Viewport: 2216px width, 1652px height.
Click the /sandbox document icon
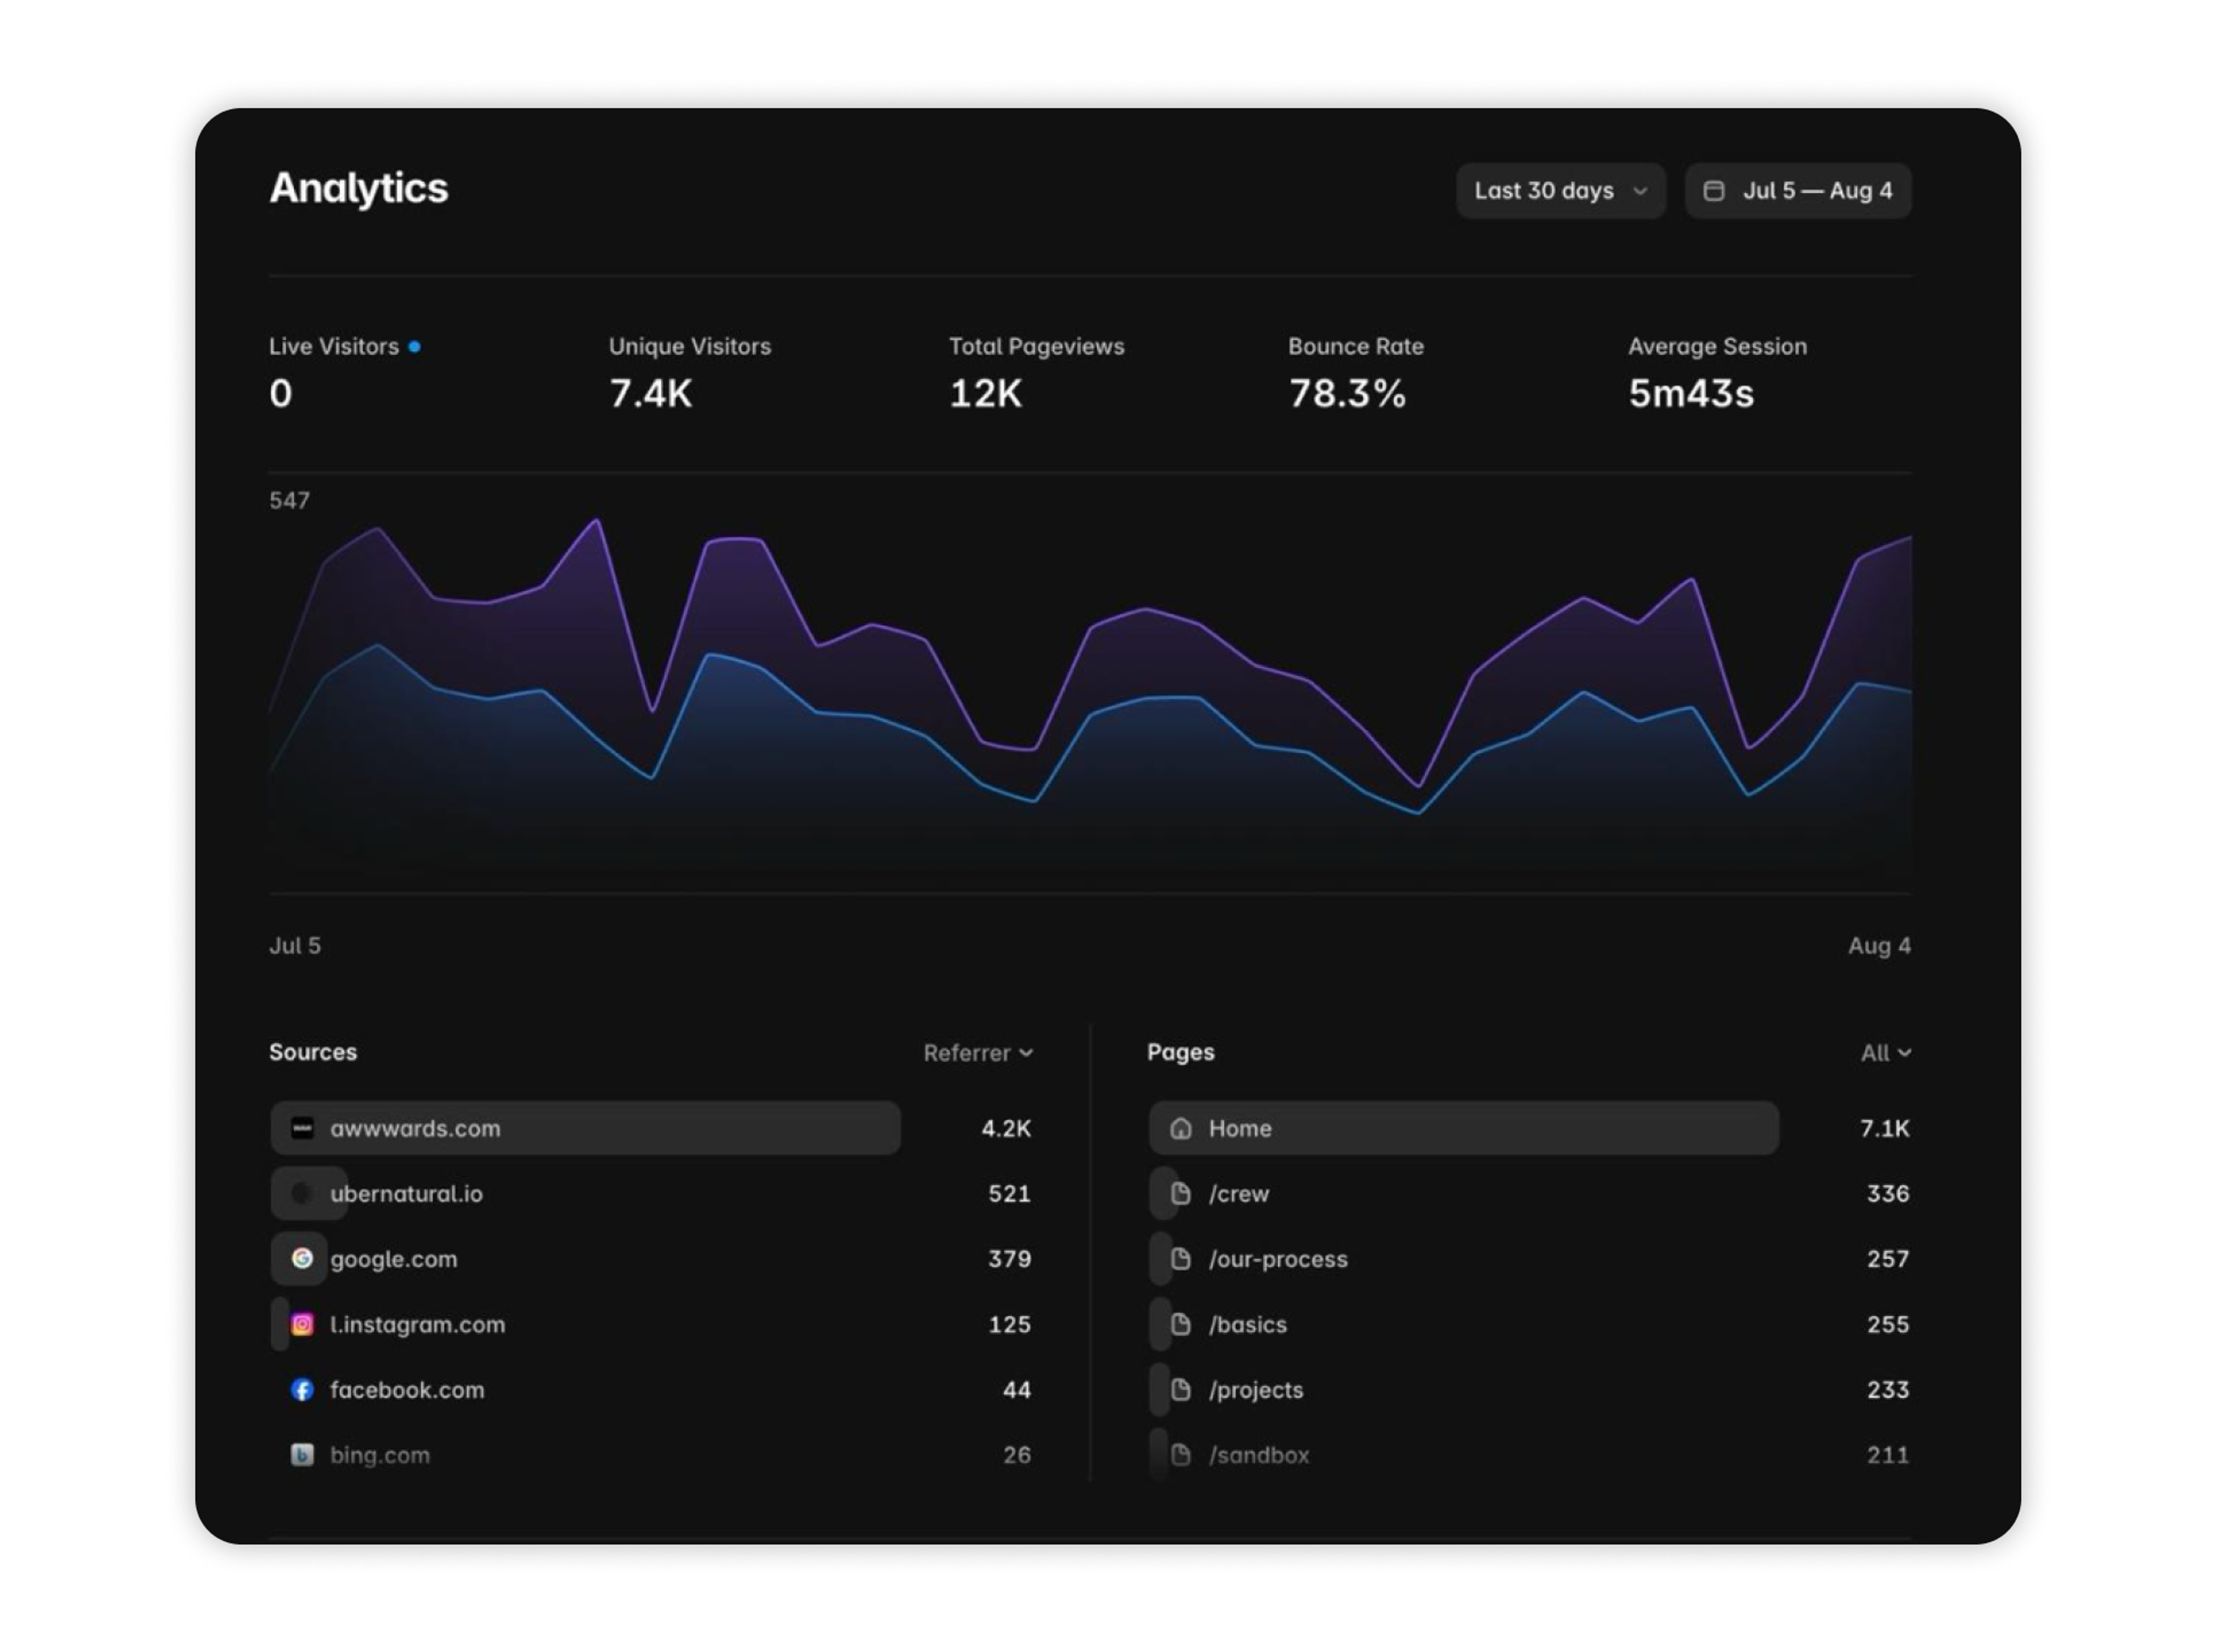coord(1181,1454)
